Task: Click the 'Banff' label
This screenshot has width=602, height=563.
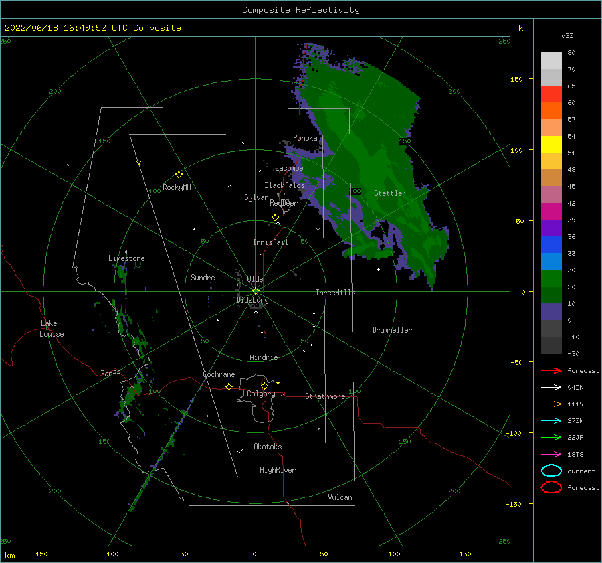Action: (x=110, y=373)
